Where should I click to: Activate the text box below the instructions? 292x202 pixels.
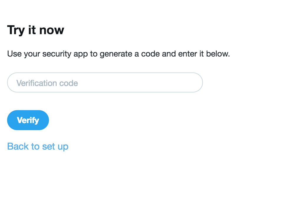pyautogui.click(x=105, y=83)
